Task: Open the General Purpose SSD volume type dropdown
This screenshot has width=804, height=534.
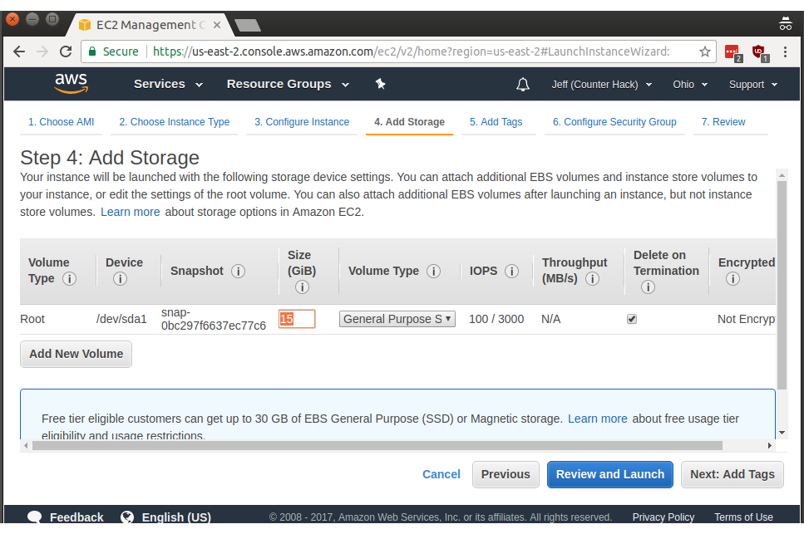Action: [x=397, y=319]
